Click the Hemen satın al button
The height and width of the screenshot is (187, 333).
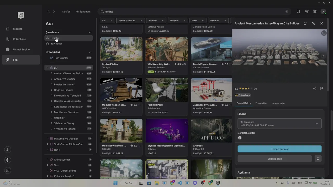pos(279,149)
